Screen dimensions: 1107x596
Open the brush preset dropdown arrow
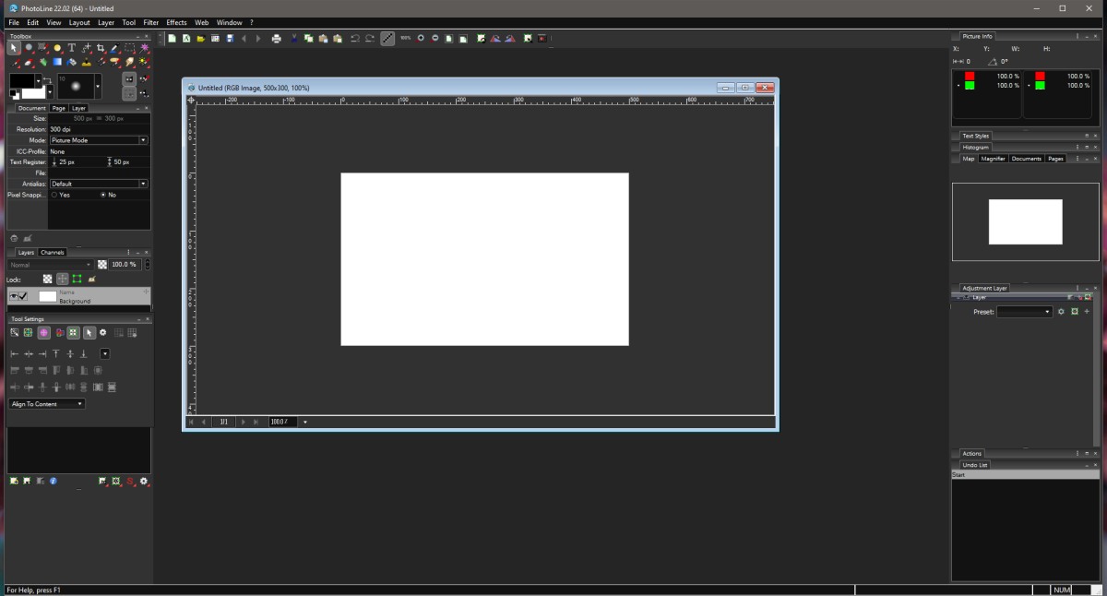(x=98, y=86)
